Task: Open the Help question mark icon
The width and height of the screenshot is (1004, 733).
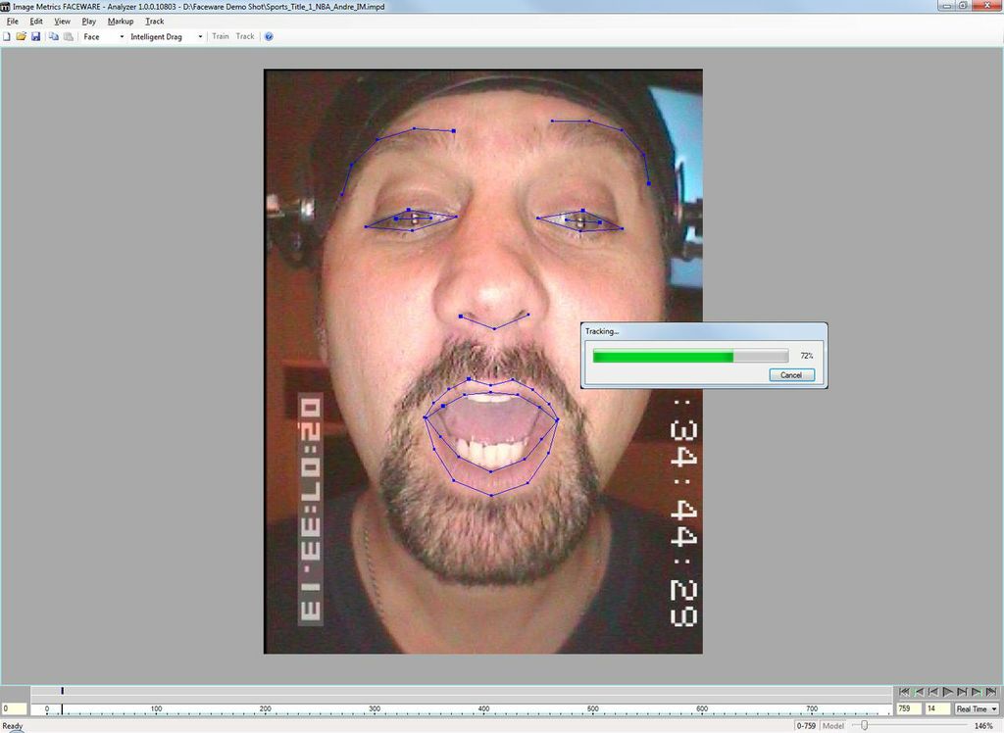Action: [x=269, y=35]
